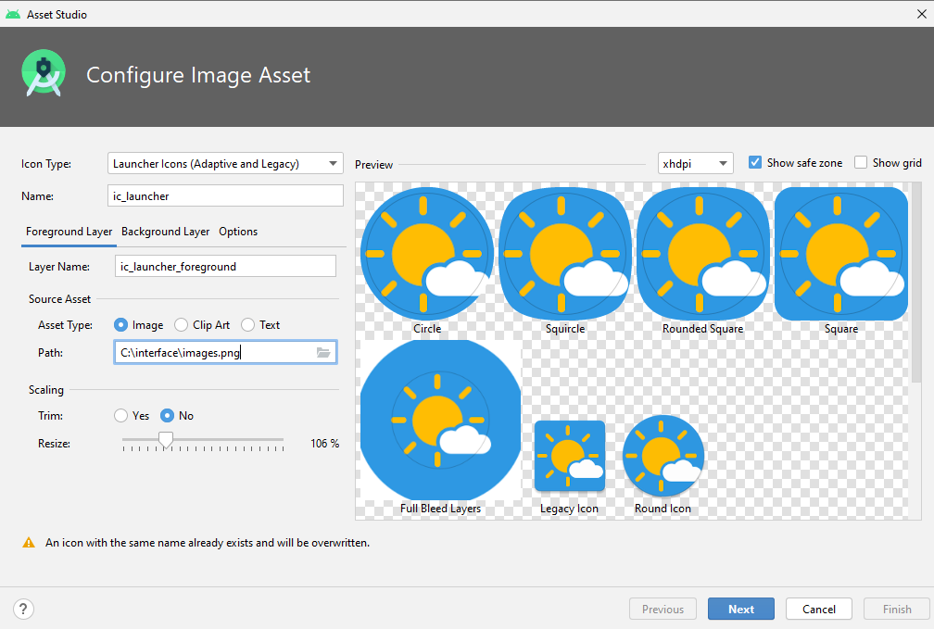934x629 pixels.
Task: Click the Full Bleed Layers preview
Action: click(441, 421)
